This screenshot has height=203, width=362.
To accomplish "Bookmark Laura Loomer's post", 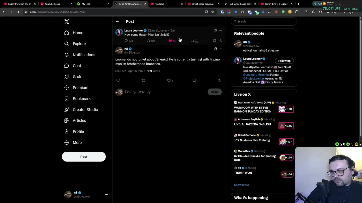I will pyautogui.click(x=214, y=41).
